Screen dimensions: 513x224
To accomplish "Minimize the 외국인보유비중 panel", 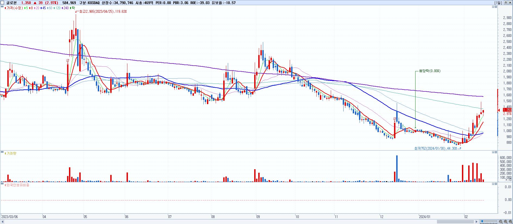I will point(493,184).
